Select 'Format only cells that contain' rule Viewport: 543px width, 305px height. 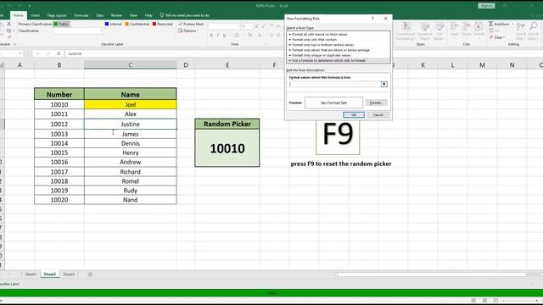(314, 40)
